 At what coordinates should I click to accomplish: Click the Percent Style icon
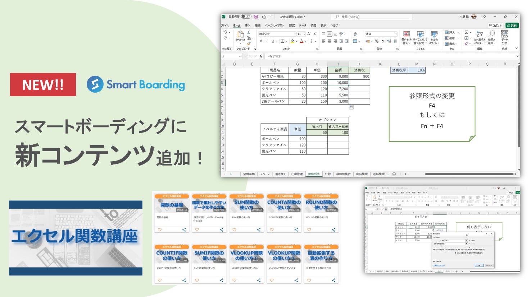tap(377, 41)
